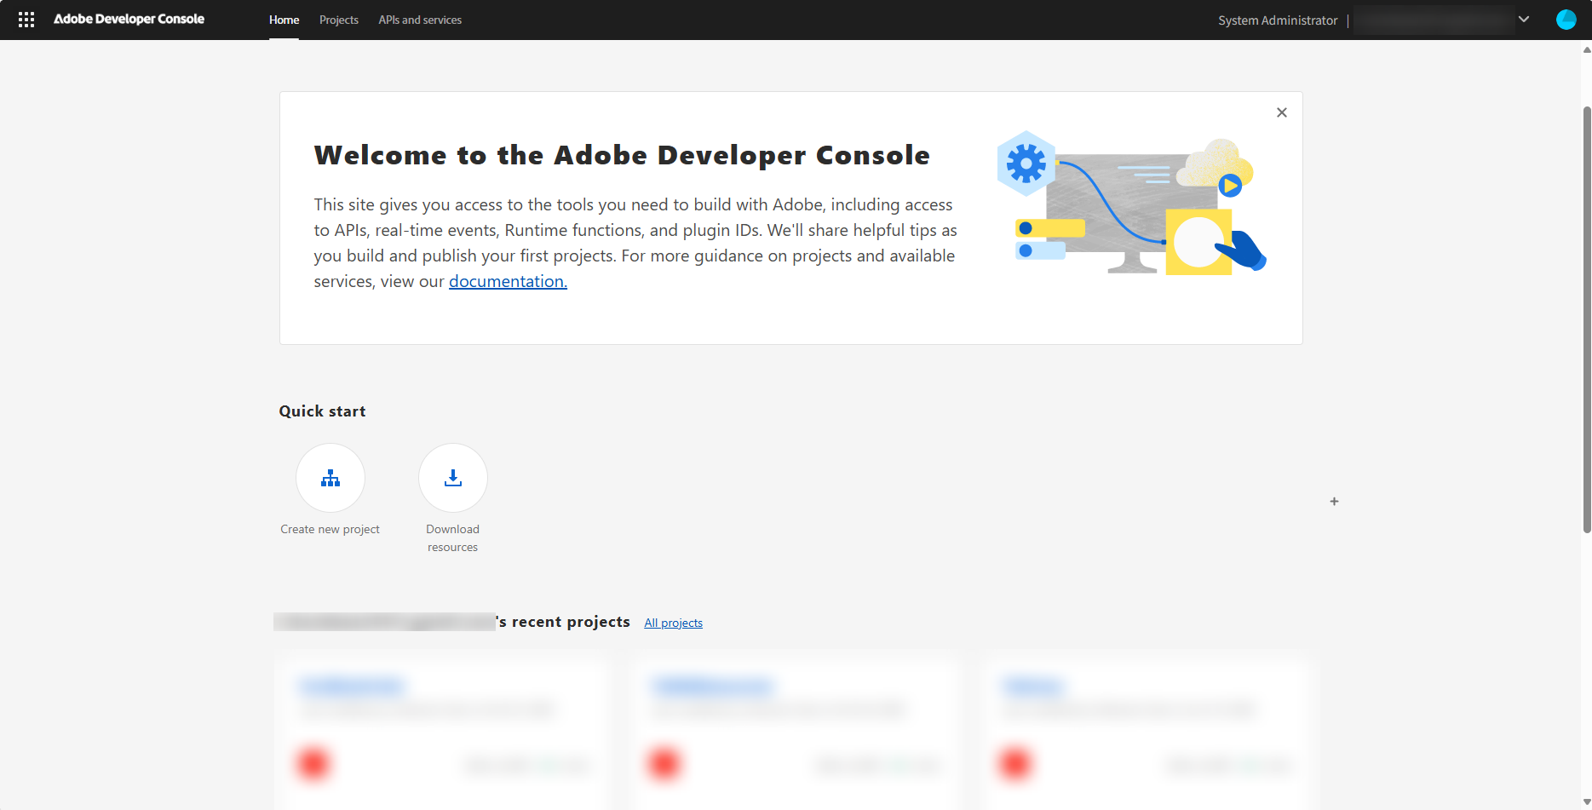This screenshot has width=1592, height=810.
Task: Click the Create new project label
Action: tap(330, 529)
